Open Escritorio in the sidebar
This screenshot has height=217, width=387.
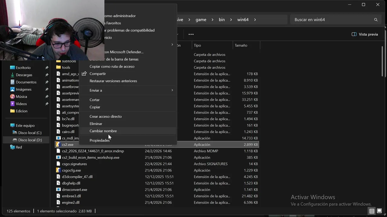tap(23, 68)
